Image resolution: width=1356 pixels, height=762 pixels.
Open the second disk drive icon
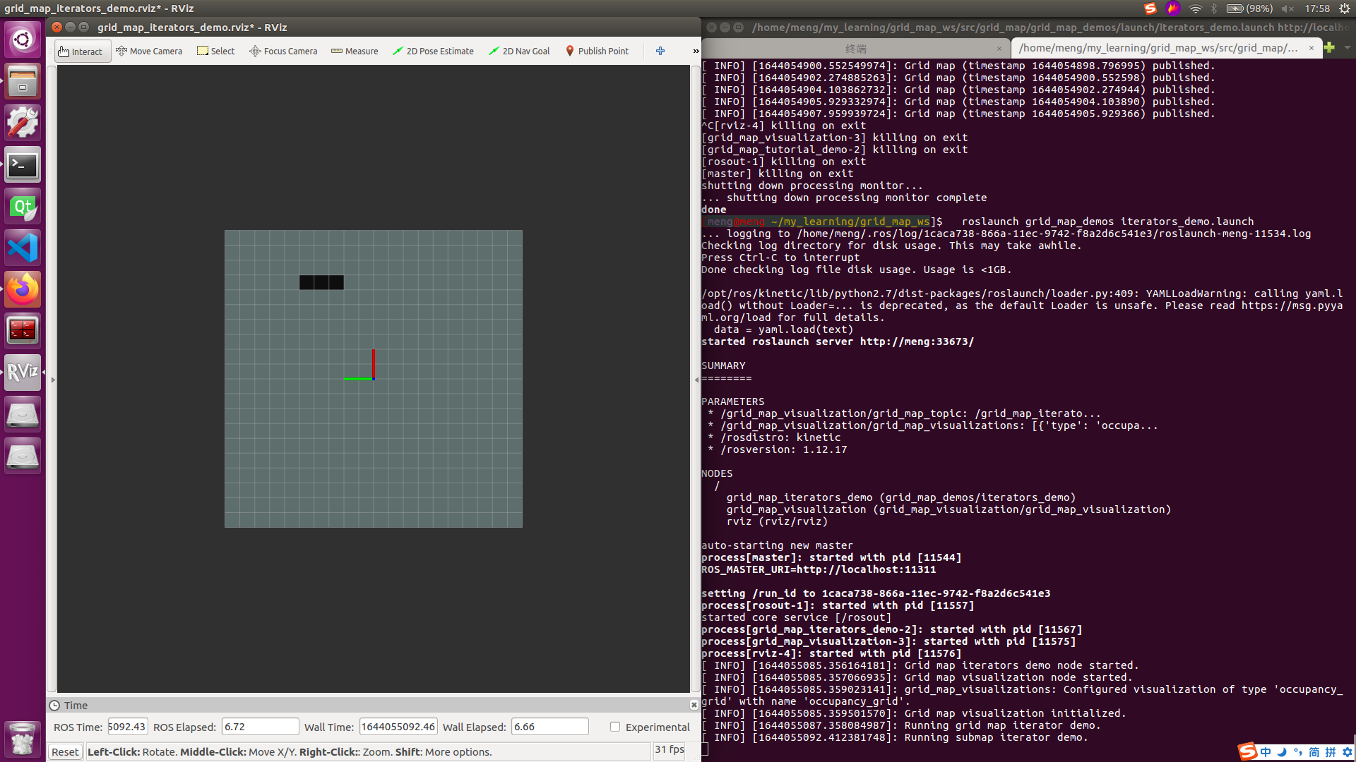click(23, 456)
